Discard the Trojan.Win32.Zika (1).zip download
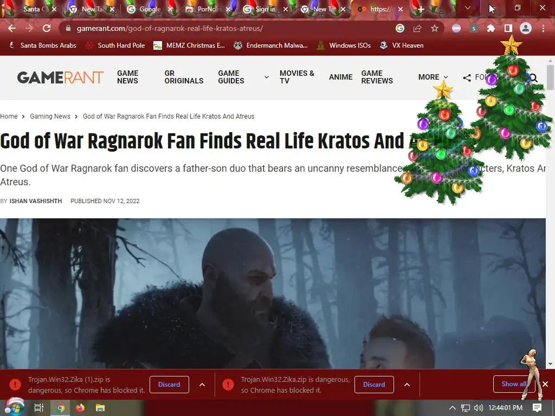This screenshot has width=555, height=416. [x=169, y=385]
